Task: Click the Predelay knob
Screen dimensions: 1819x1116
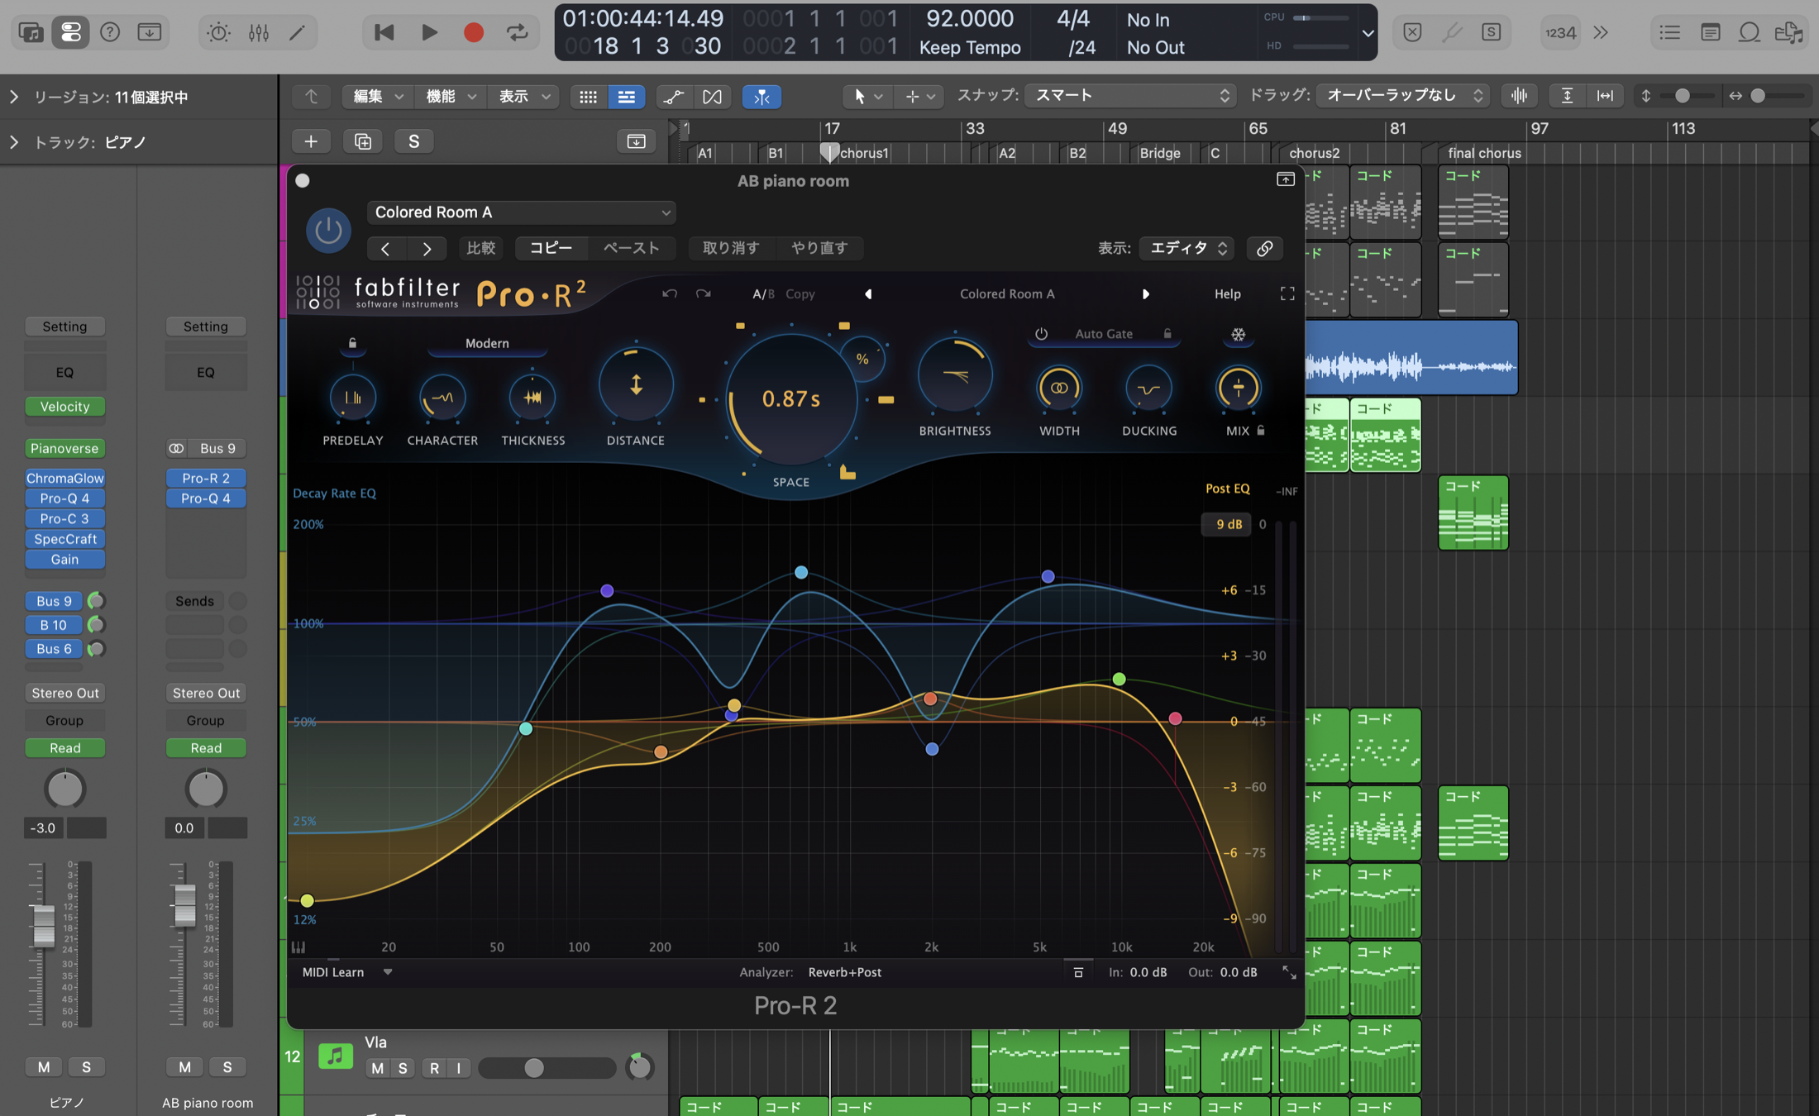Action: (353, 398)
